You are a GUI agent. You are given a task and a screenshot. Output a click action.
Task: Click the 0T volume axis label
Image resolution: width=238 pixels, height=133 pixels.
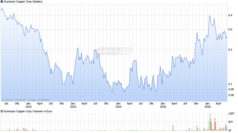pyautogui.click(x=230, y=130)
